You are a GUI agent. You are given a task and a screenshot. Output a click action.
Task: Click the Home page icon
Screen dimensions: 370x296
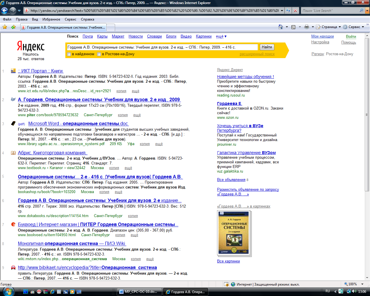280,27
